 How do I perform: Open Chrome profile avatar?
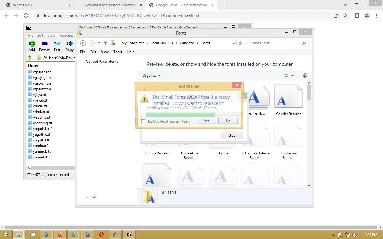click(367, 16)
